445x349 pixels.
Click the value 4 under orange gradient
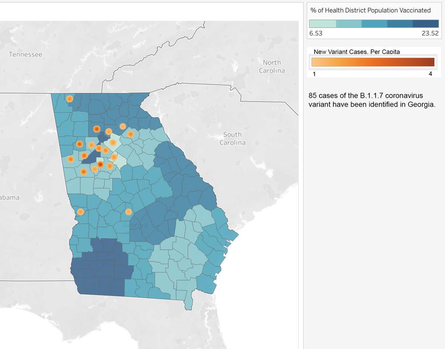click(x=430, y=74)
